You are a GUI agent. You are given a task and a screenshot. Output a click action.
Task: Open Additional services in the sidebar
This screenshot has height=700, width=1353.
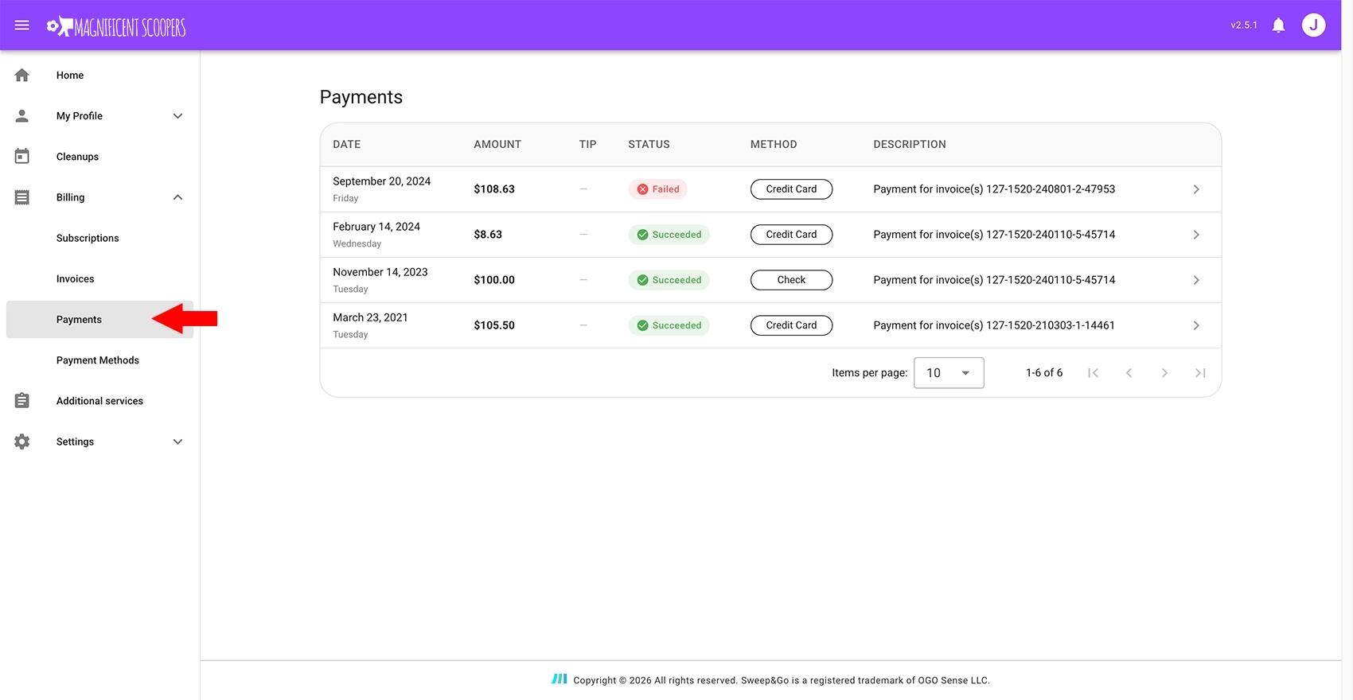point(99,401)
